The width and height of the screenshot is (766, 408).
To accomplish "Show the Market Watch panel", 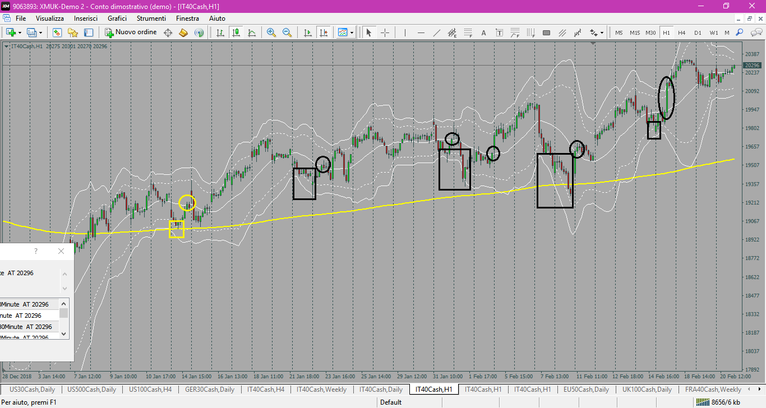I will [57, 33].
